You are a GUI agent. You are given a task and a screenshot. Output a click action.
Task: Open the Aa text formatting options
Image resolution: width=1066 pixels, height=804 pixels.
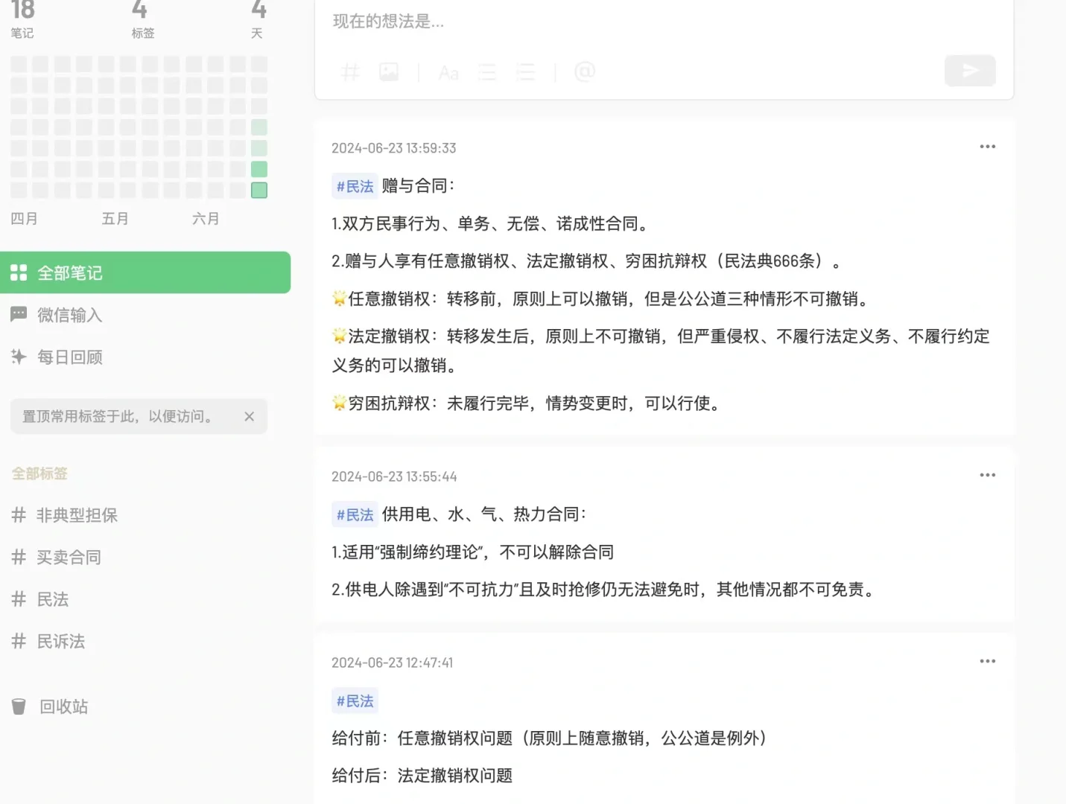pyautogui.click(x=448, y=72)
